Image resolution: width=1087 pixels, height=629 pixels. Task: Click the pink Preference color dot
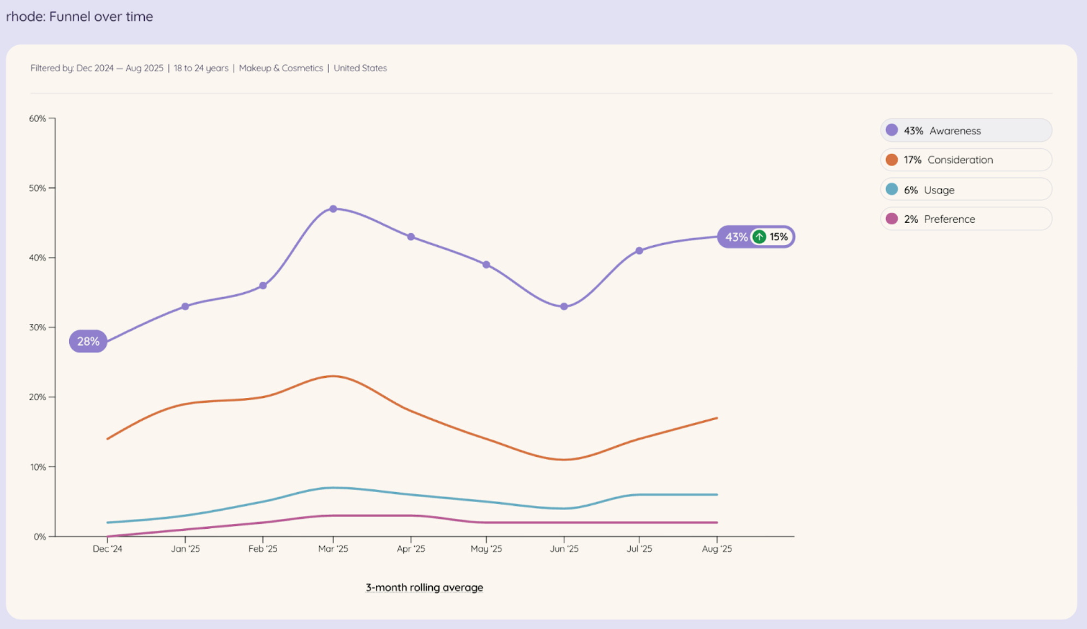click(x=892, y=219)
